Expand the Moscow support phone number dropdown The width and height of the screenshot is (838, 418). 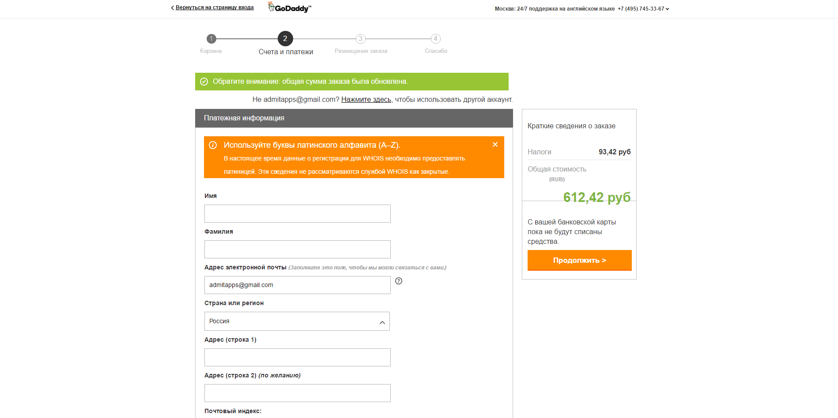pos(667,8)
